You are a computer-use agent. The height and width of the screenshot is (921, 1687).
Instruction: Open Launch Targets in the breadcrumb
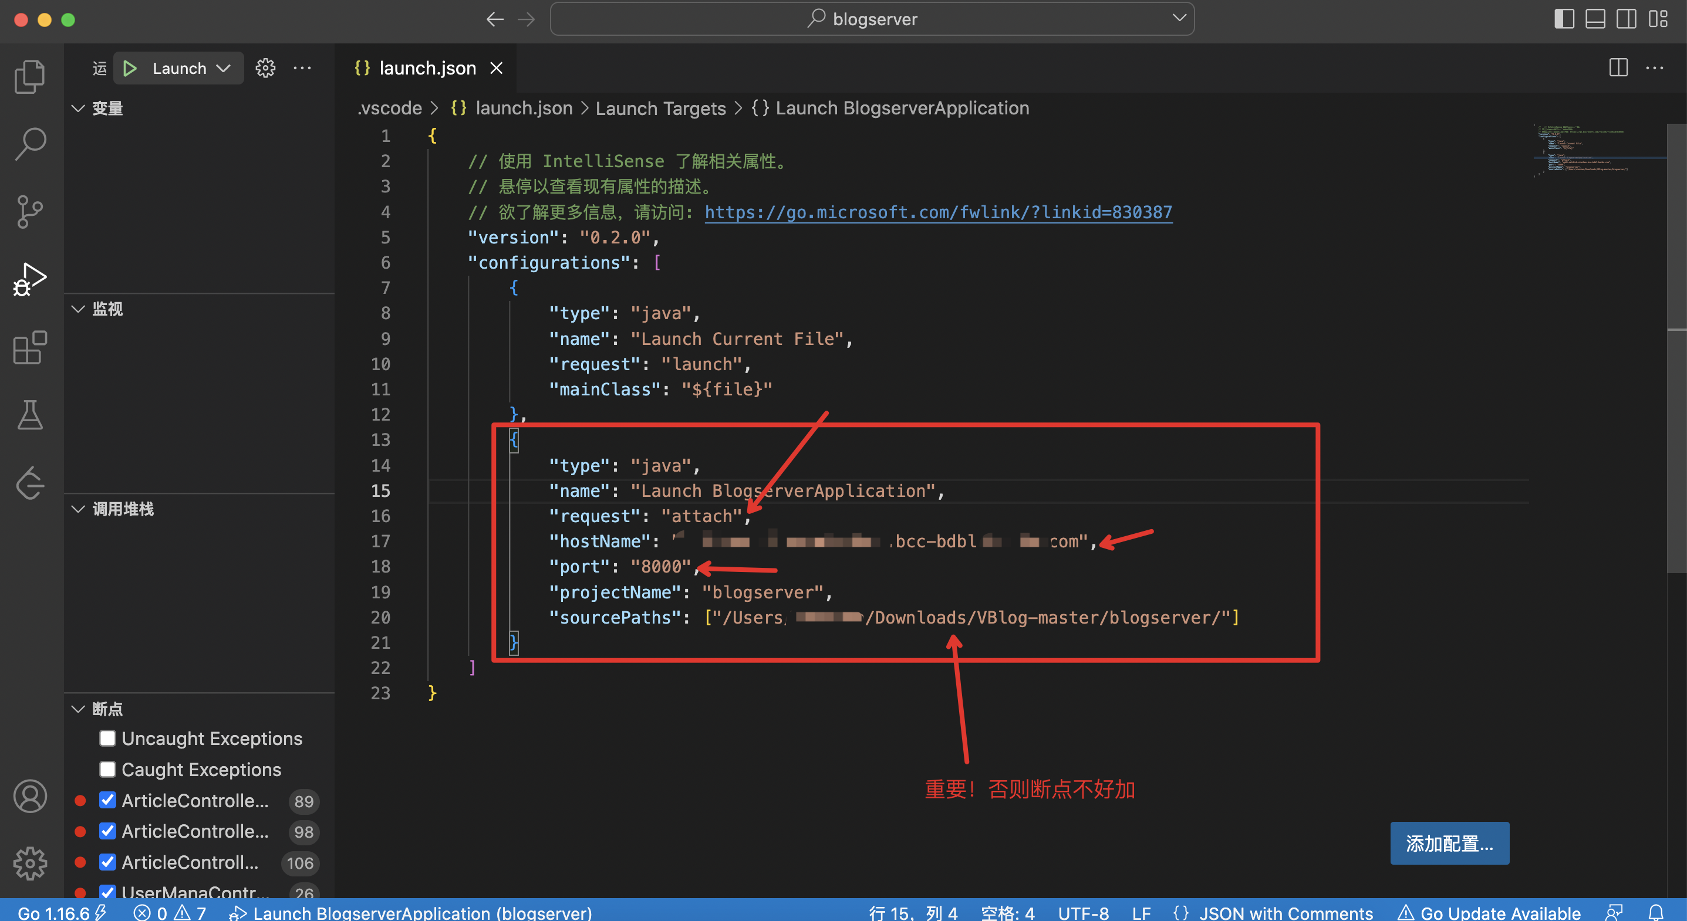pyautogui.click(x=661, y=108)
